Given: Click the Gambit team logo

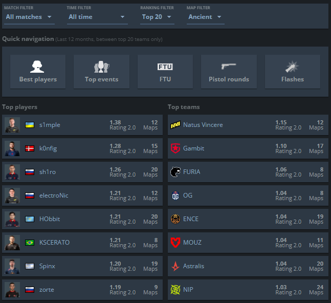Looking at the screenshot, I should click(x=175, y=148).
